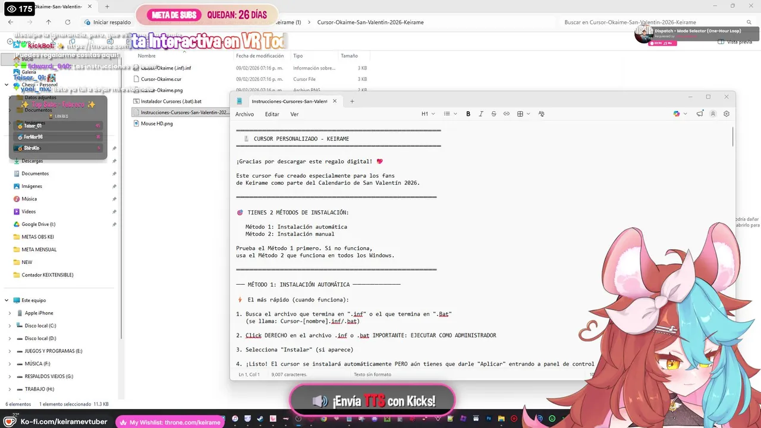Viewport: 761px width, 428px height.
Task: Expand the Apple iPhone tree node
Action: coord(10,313)
